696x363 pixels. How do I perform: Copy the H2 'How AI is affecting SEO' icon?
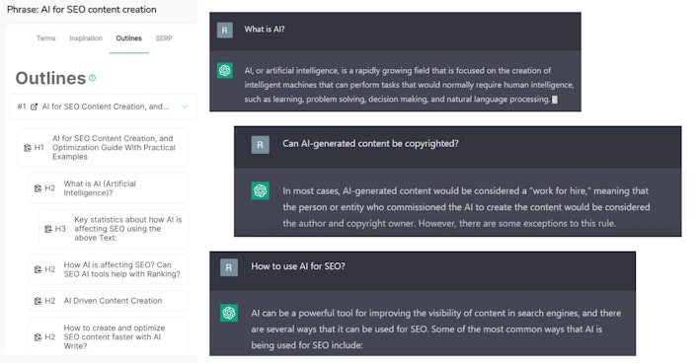39,269
